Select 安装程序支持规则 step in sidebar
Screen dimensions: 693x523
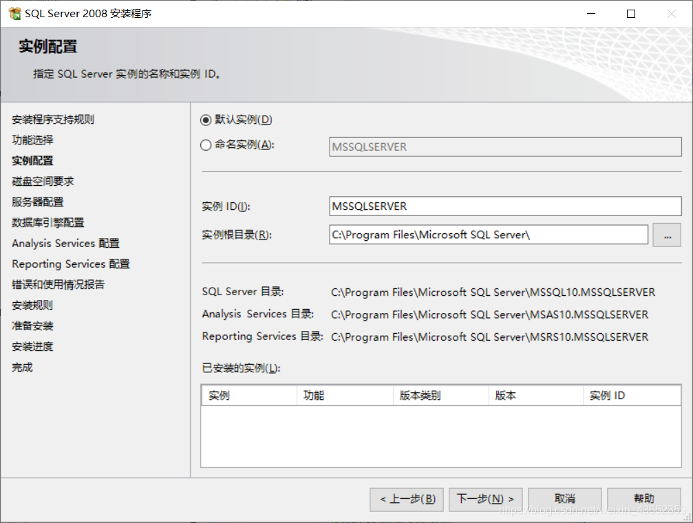52,119
